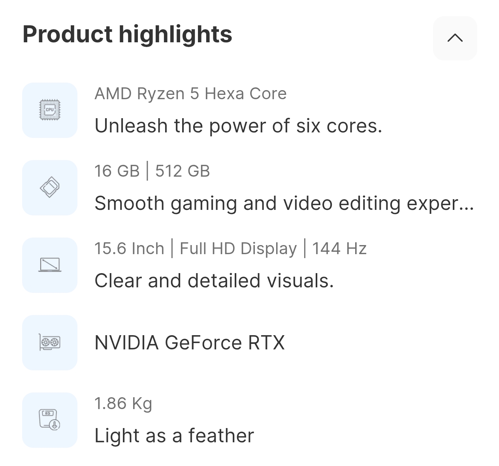Click the Product highlights heading
The image size is (499, 466).
coord(127,34)
